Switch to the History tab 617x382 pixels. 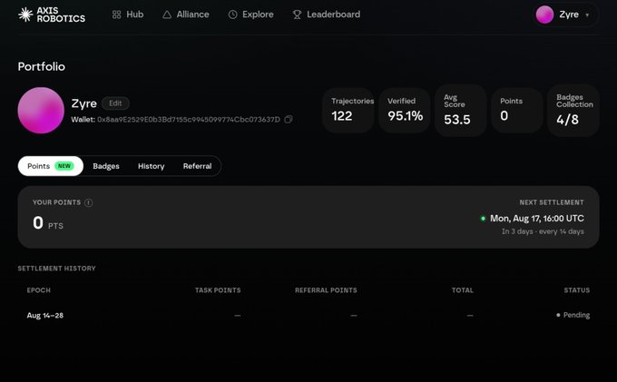tap(152, 166)
